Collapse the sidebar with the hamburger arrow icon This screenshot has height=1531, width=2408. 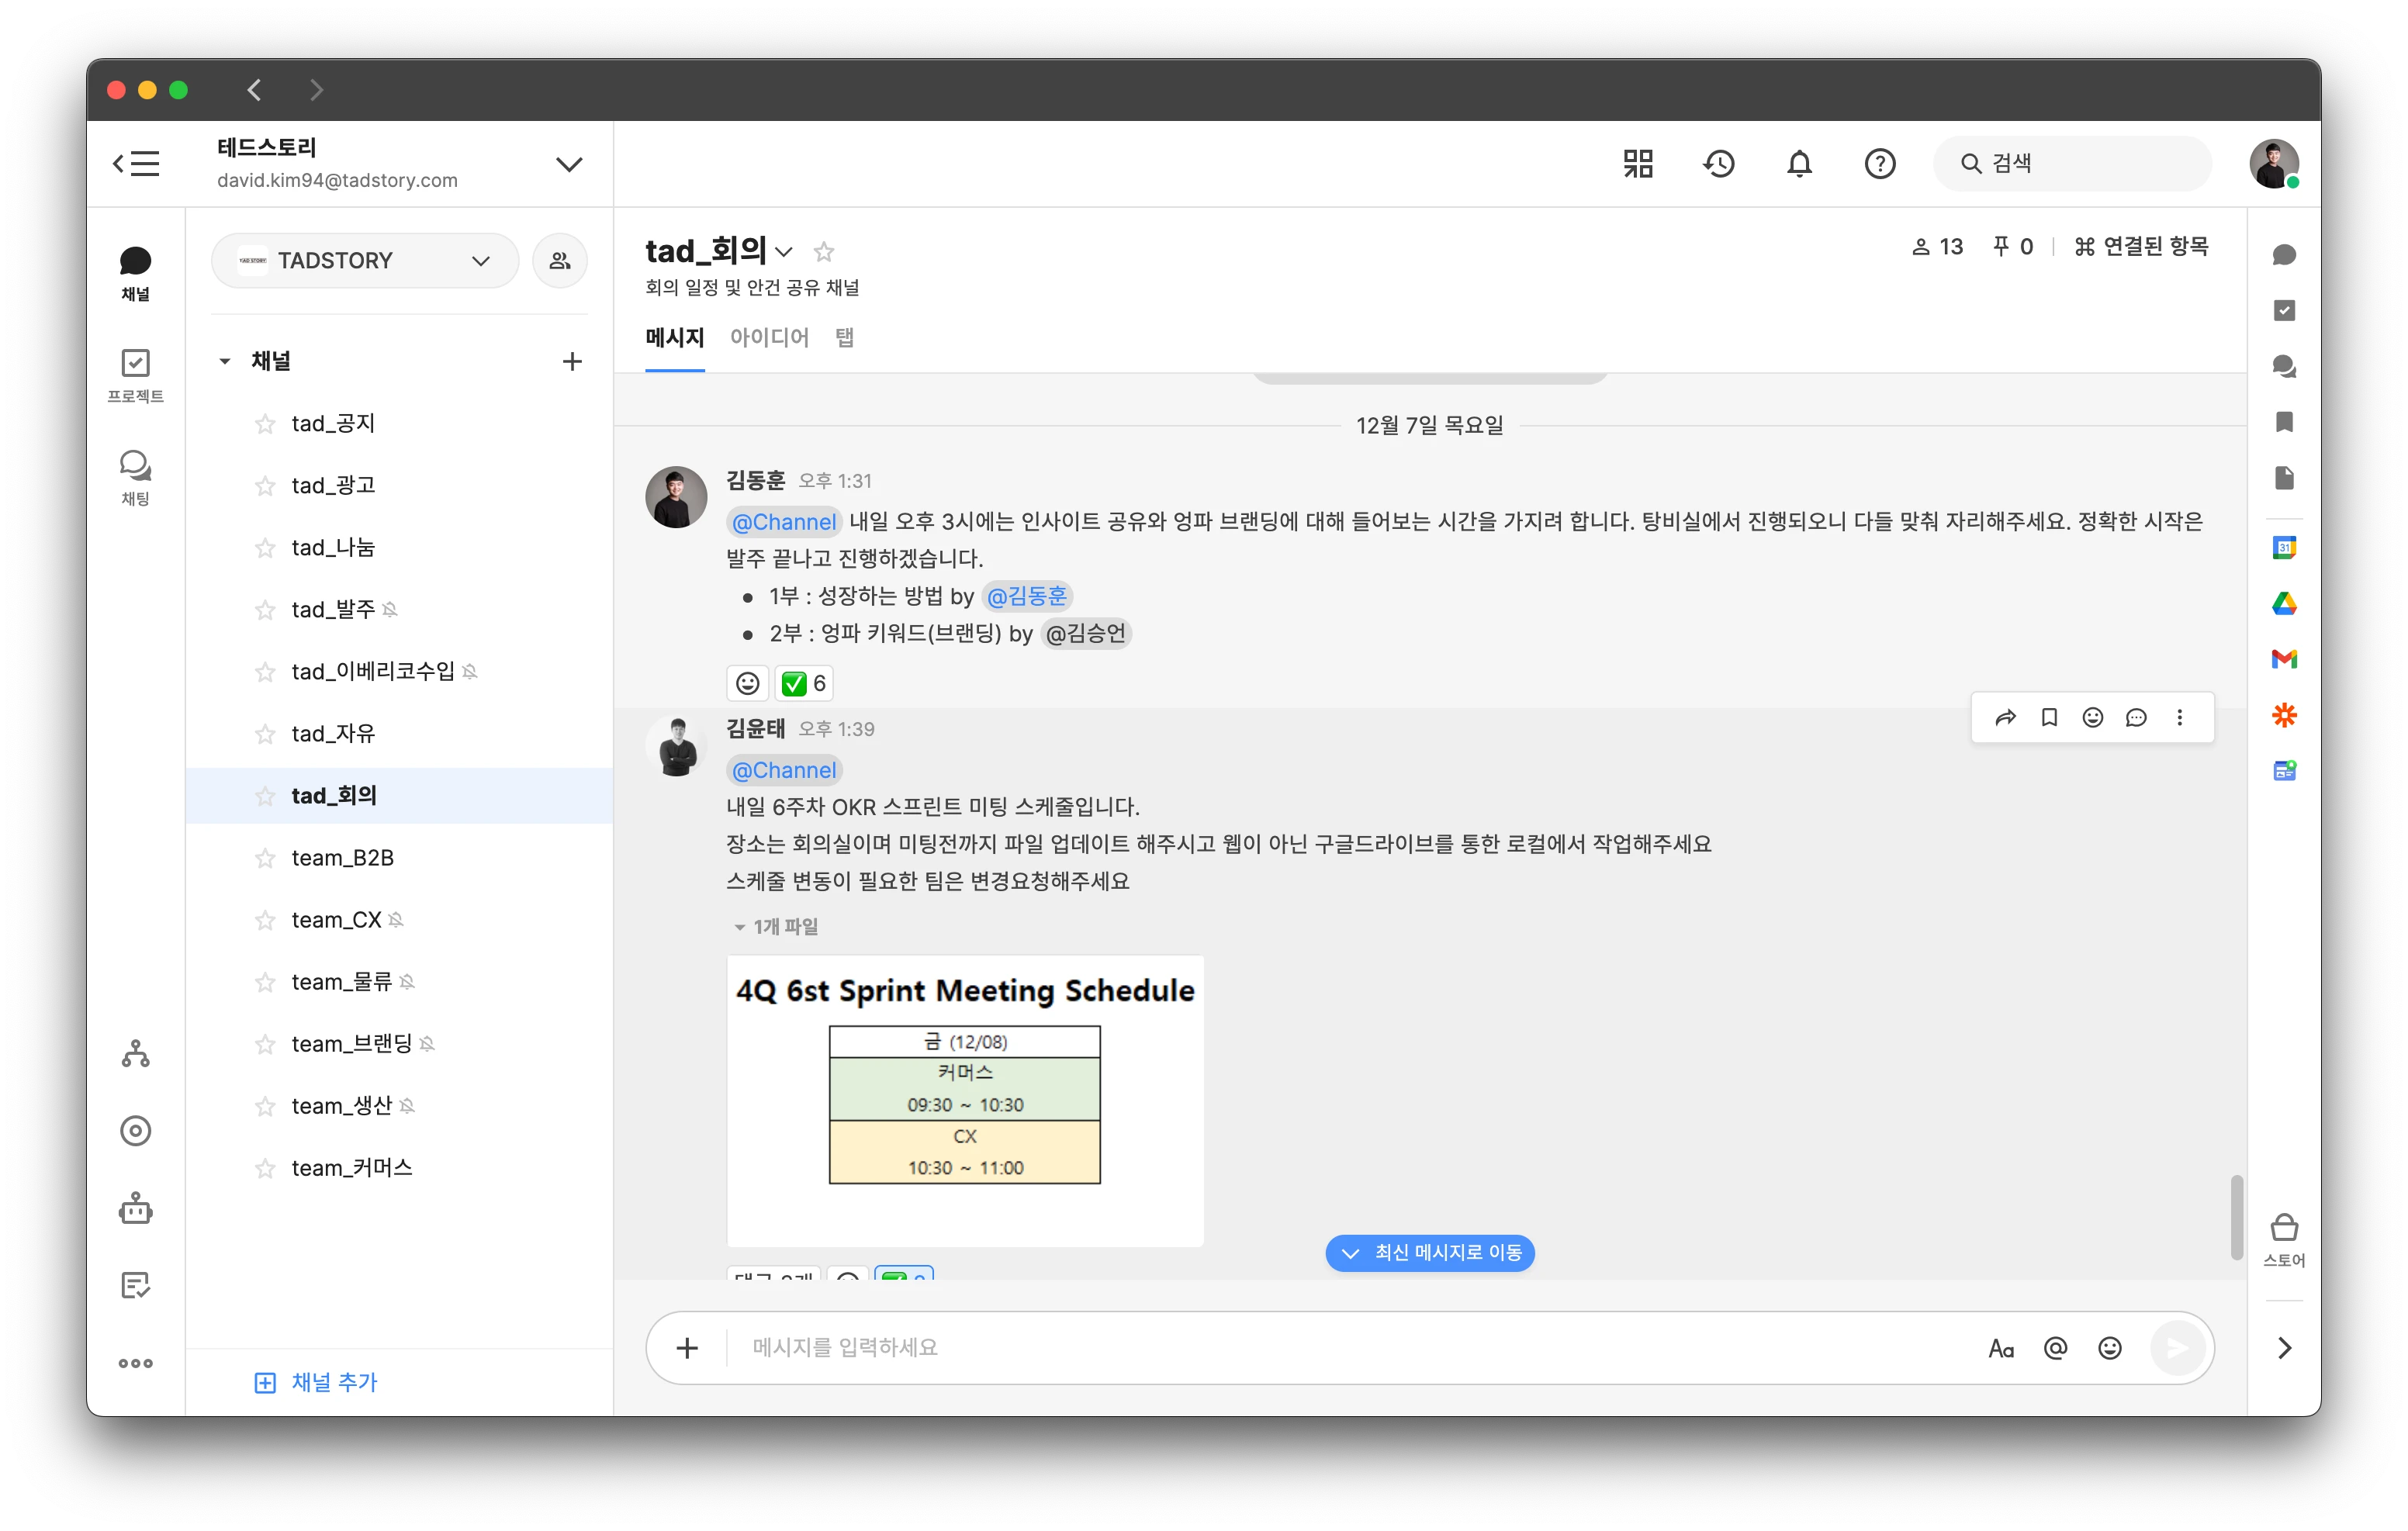[x=136, y=163]
